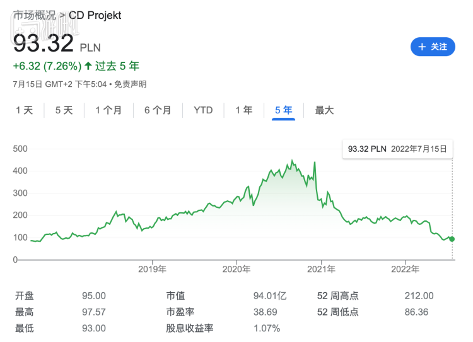
Task: Click the large 93.32 price figure
Action: point(44,43)
